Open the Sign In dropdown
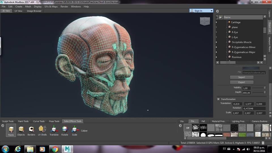This screenshot has width=272, height=153. pyautogui.click(x=211, y=11)
